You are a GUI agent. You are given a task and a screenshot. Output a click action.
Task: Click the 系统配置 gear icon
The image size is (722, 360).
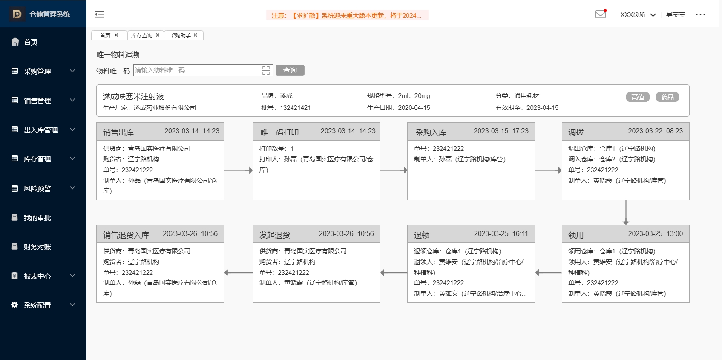[x=15, y=305]
